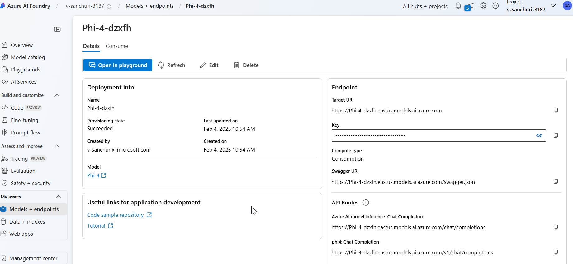Open settings gear in top bar
The width and height of the screenshot is (573, 264).
click(483, 6)
